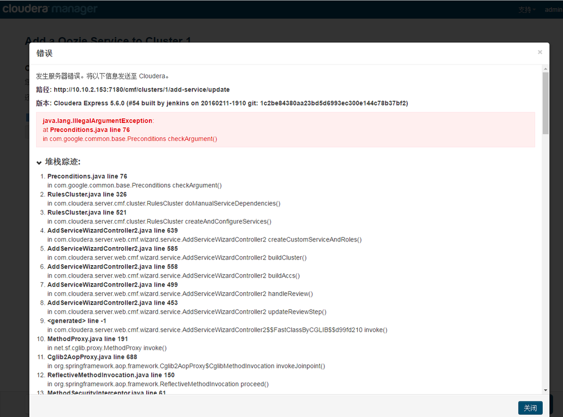Screen dimensions: 563x417
Task: Select the Preconditions.java line 76 stack entry
Action: [87, 177]
